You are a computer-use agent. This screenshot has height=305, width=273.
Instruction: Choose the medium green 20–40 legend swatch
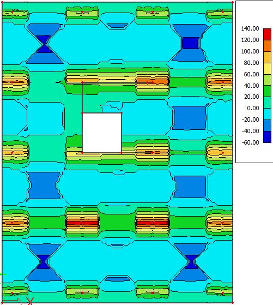(x=267, y=91)
